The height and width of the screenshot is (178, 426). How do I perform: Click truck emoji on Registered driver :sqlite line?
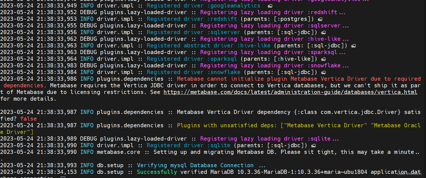313,146
